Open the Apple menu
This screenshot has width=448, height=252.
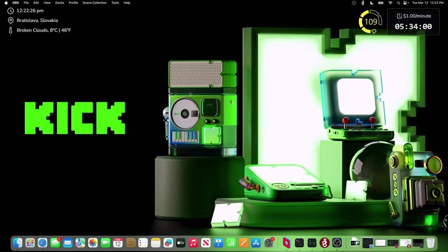pyautogui.click(x=6, y=3)
